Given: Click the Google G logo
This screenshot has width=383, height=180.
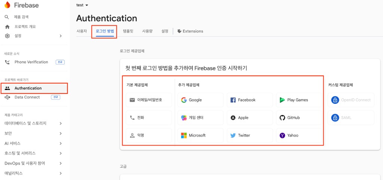Looking at the screenshot, I should [184, 100].
